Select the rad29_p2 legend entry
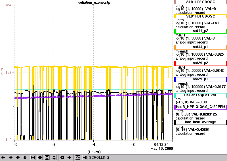 [x=201, y=64]
